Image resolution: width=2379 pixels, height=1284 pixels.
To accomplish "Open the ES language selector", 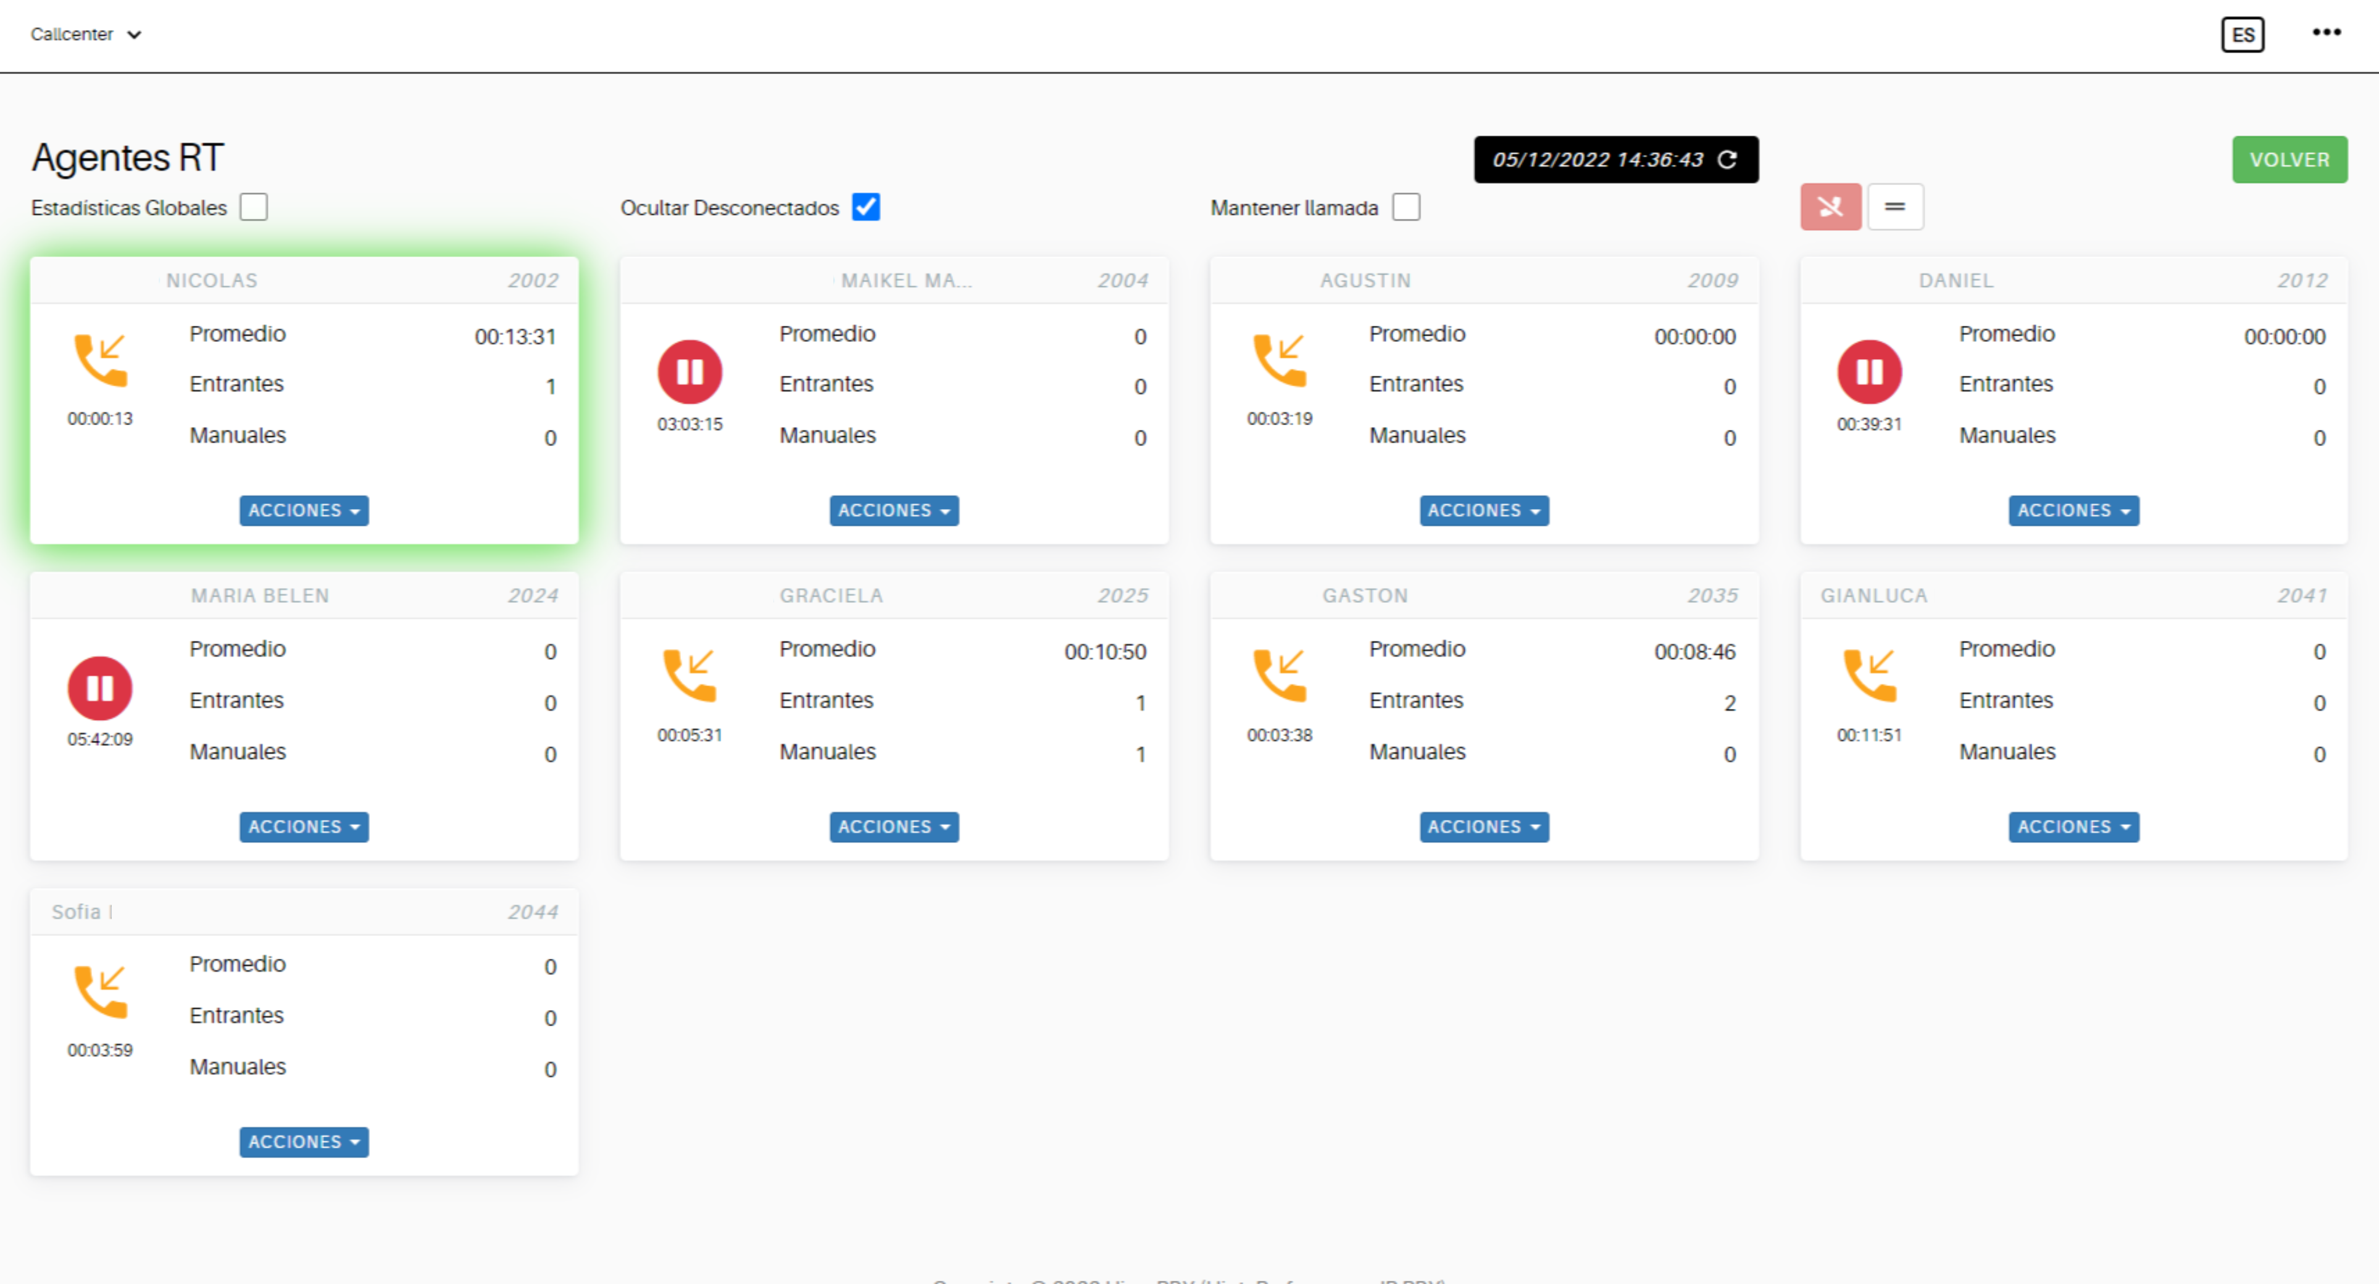I will tap(2243, 35).
